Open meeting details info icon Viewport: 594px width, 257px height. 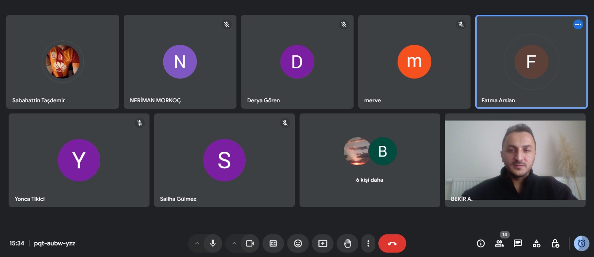481,243
